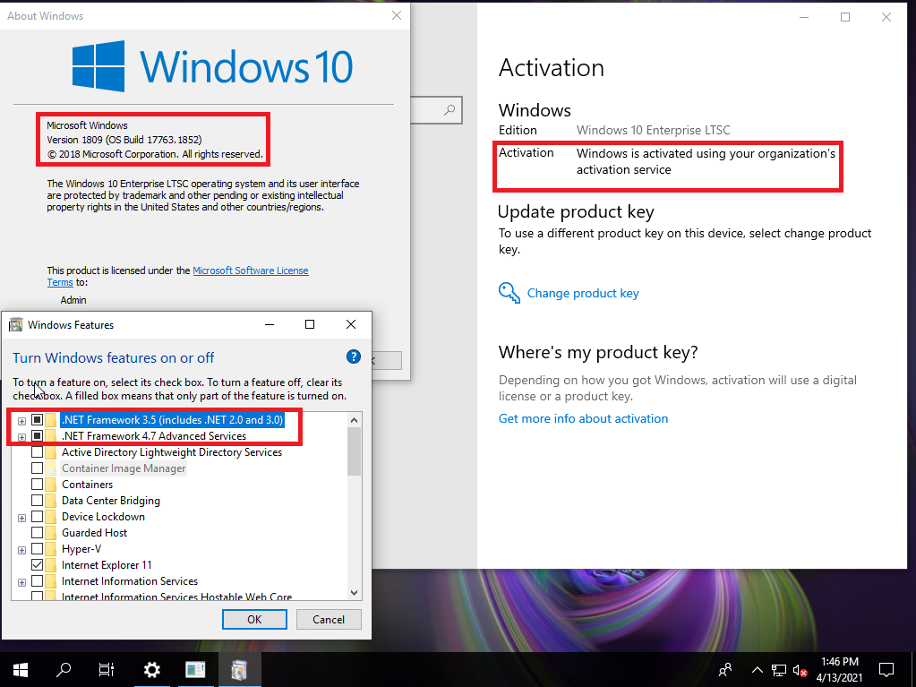Select .NET Framework 3.5 list label

pos(172,419)
